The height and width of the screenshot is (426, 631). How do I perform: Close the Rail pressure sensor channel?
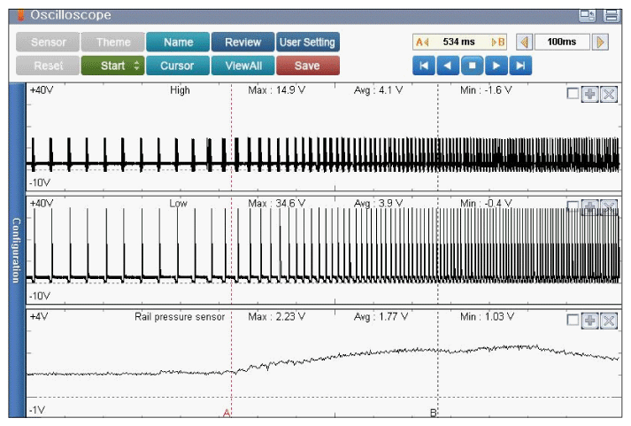click(608, 320)
